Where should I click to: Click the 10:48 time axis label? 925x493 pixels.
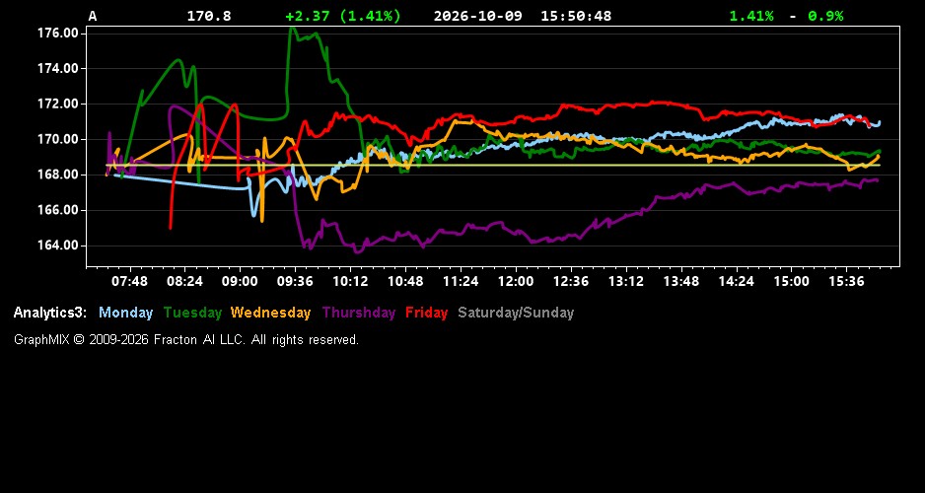tap(405, 281)
